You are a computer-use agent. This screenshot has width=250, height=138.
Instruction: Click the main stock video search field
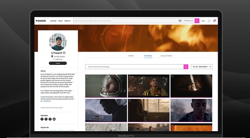coord(126,21)
